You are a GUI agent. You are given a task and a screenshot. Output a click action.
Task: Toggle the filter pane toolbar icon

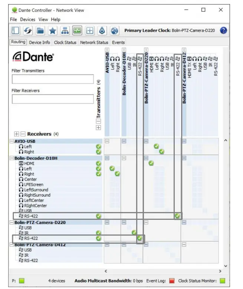pos(16,30)
